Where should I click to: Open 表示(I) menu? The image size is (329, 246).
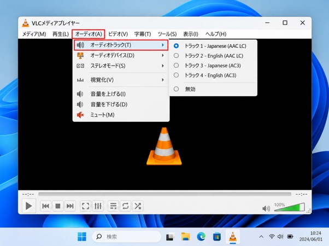tap(191, 34)
